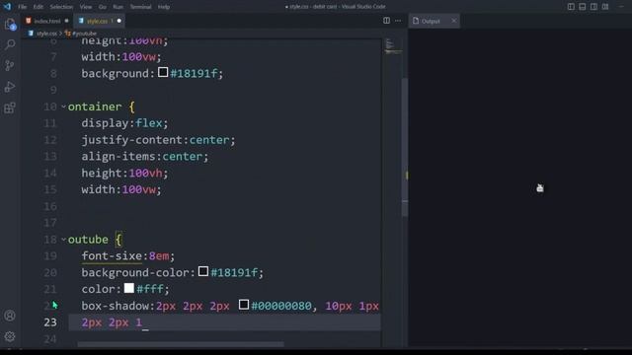Open color picker for white #fff swatch

point(129,288)
